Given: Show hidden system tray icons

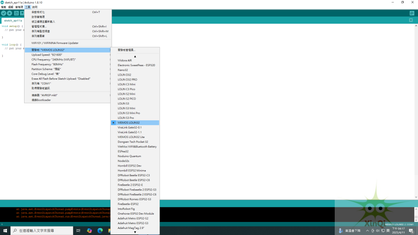Looking at the screenshot, I should [367, 231].
